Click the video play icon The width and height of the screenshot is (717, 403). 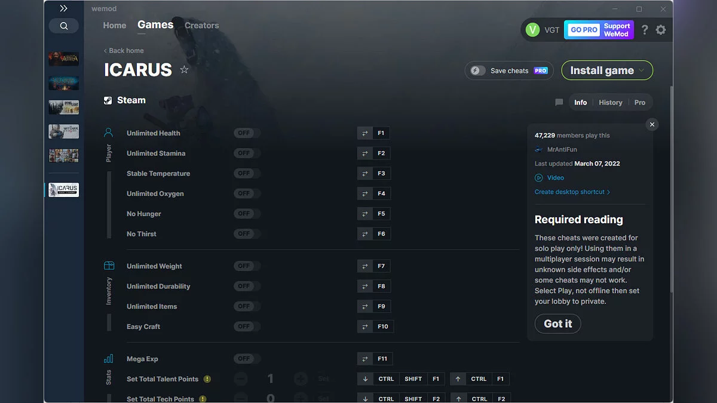[x=539, y=178]
